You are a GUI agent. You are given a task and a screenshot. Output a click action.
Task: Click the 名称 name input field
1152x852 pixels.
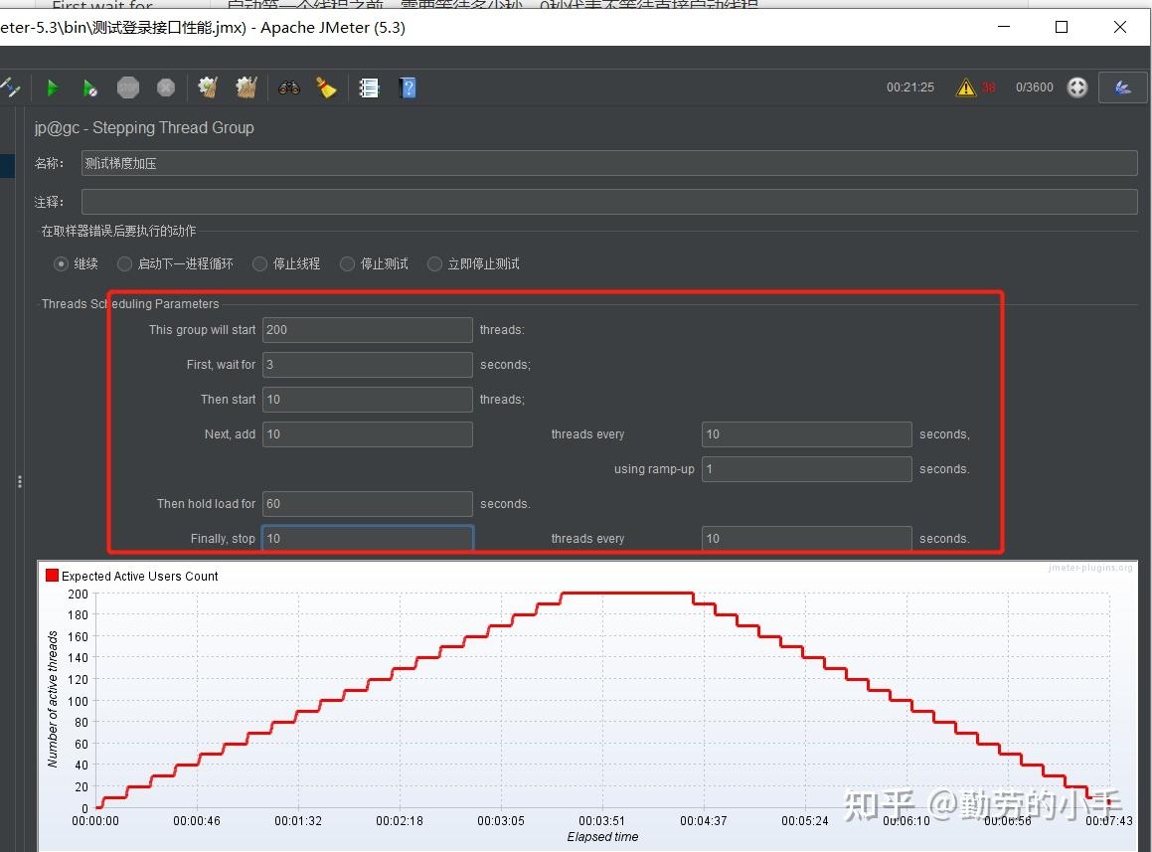coord(609,163)
